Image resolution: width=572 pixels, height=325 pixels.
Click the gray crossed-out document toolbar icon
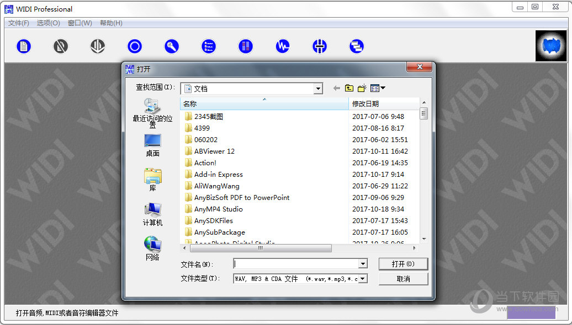click(61, 46)
